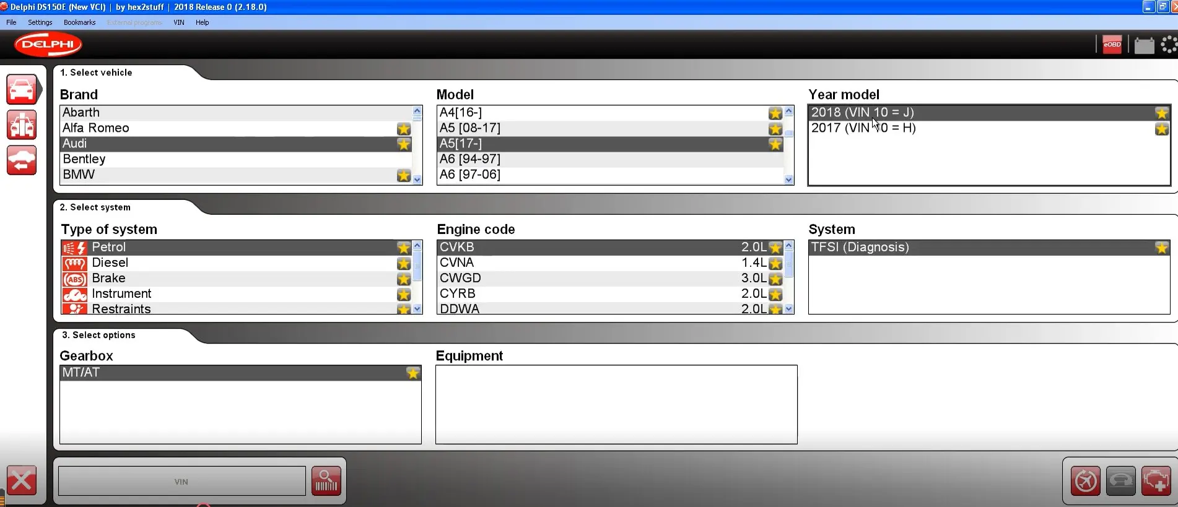
Task: Click the car with arrow sidebar icon
Action: (x=22, y=160)
